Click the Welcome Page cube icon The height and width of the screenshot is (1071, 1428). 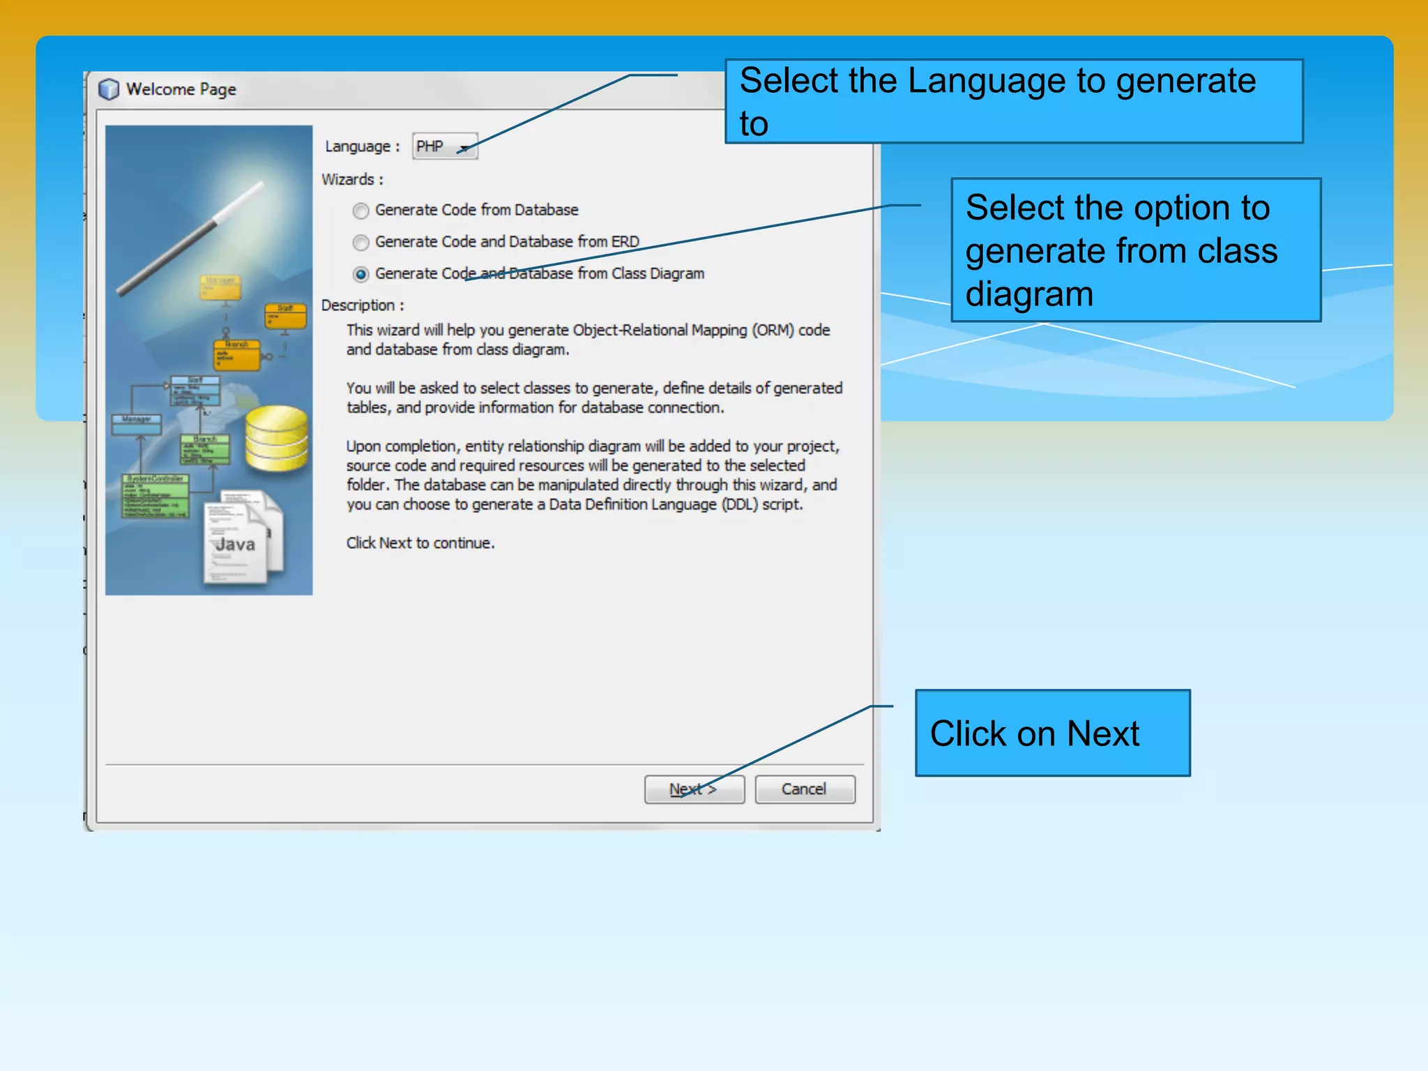click(x=109, y=89)
